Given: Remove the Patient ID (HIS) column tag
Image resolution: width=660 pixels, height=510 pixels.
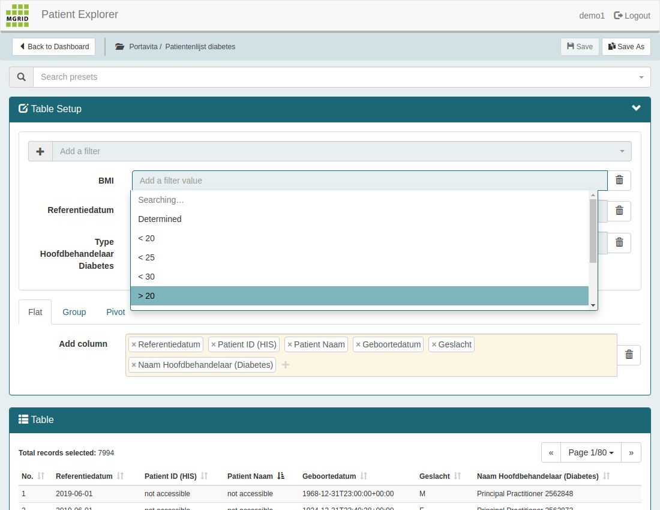Looking at the screenshot, I should (x=214, y=344).
